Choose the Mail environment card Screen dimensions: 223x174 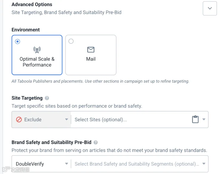tap(91, 55)
